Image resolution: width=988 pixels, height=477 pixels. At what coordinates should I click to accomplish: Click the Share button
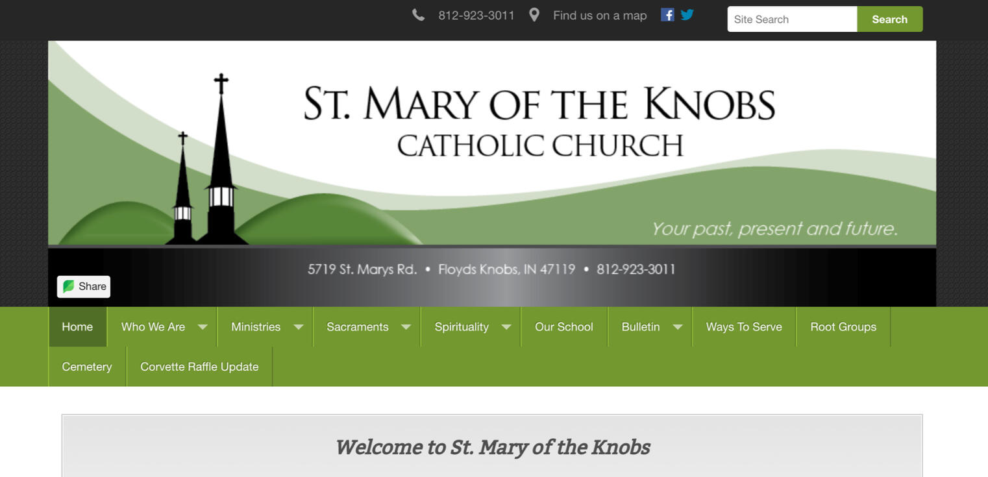[83, 286]
